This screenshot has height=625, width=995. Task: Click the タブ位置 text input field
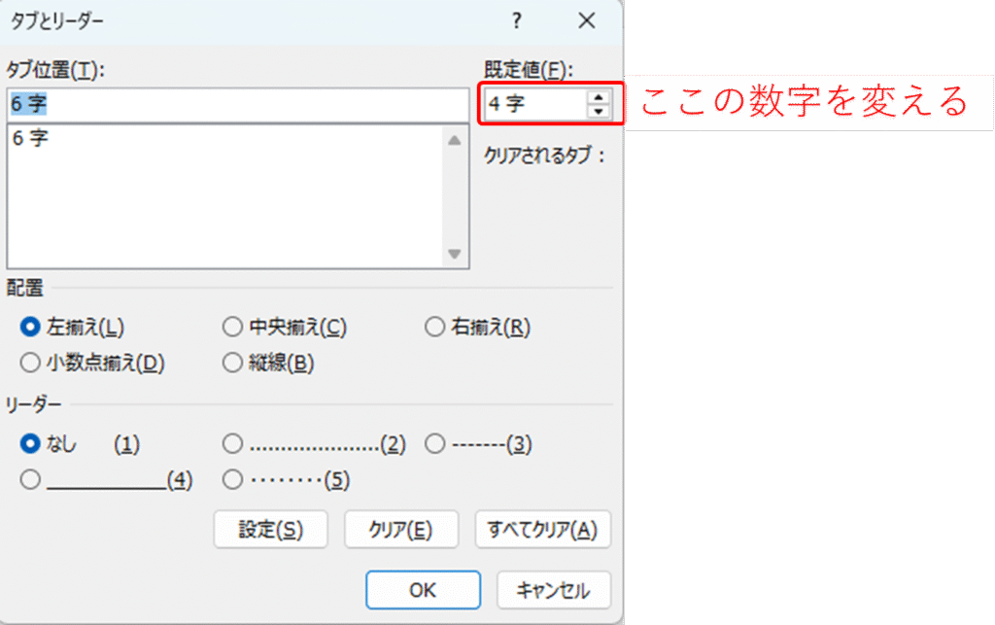tap(237, 104)
